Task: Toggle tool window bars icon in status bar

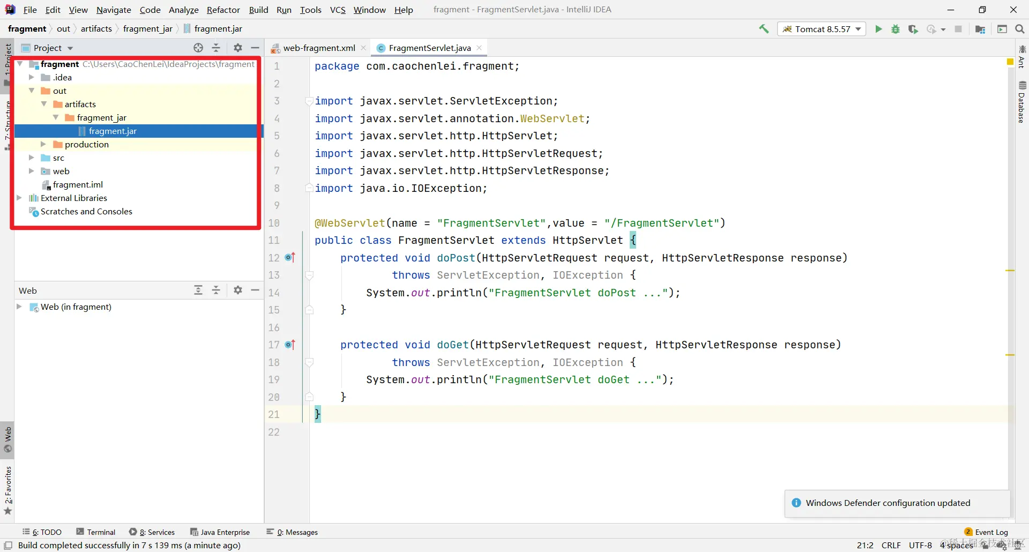Action: click(x=8, y=546)
